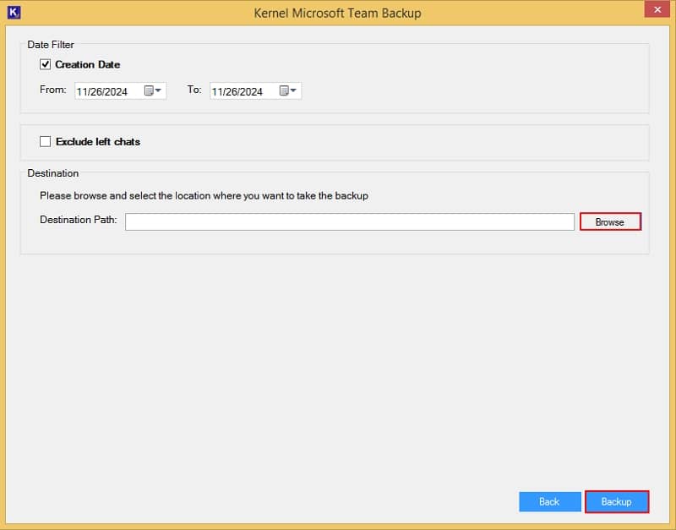The width and height of the screenshot is (676, 530).
Task: Open the To date calendar picker
Action: pos(284,91)
